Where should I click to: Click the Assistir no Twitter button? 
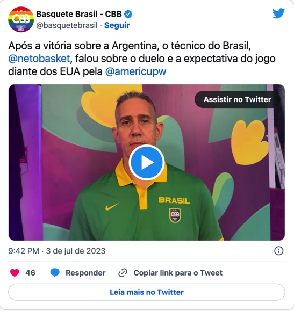(x=237, y=99)
